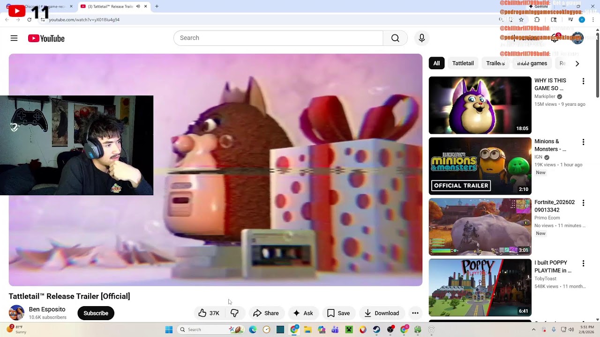Select the Indie games filter chip
The image size is (600, 337).
(x=532, y=63)
